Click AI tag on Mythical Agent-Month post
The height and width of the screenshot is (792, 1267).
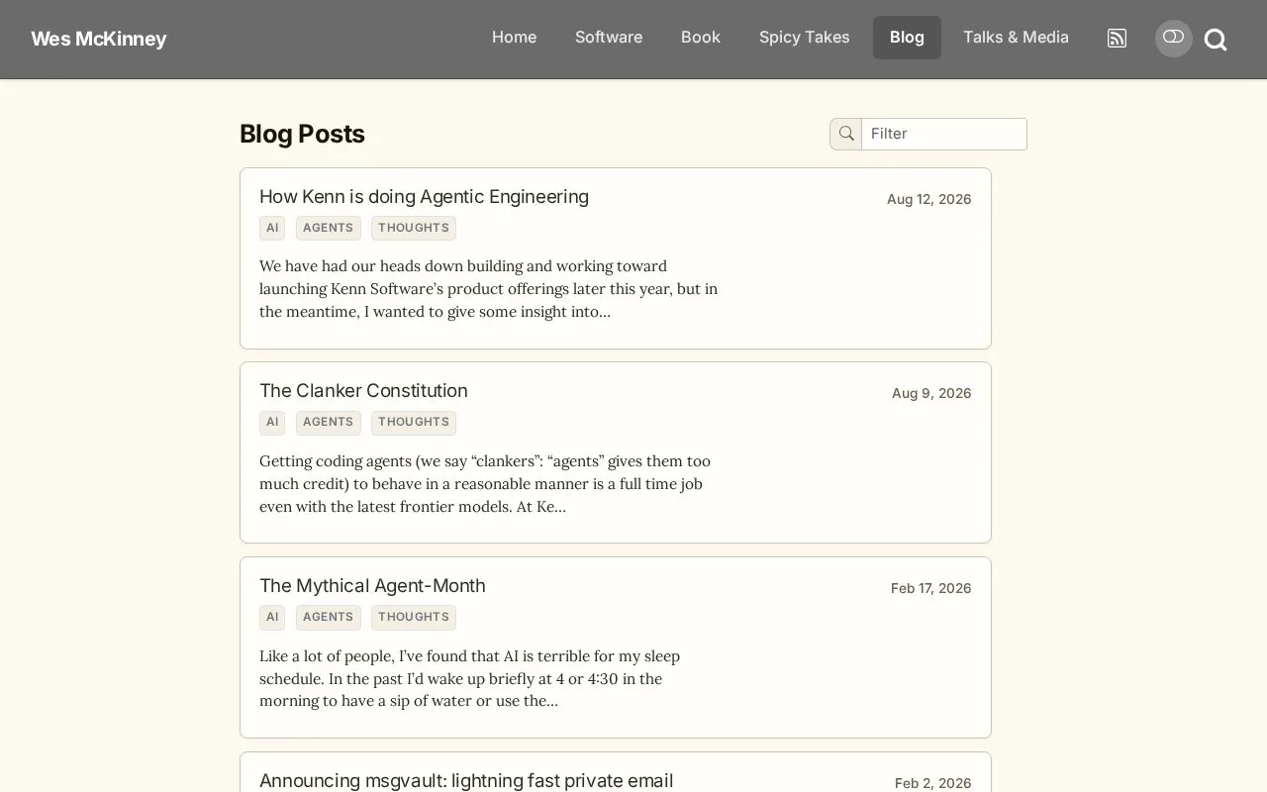pos(272,617)
